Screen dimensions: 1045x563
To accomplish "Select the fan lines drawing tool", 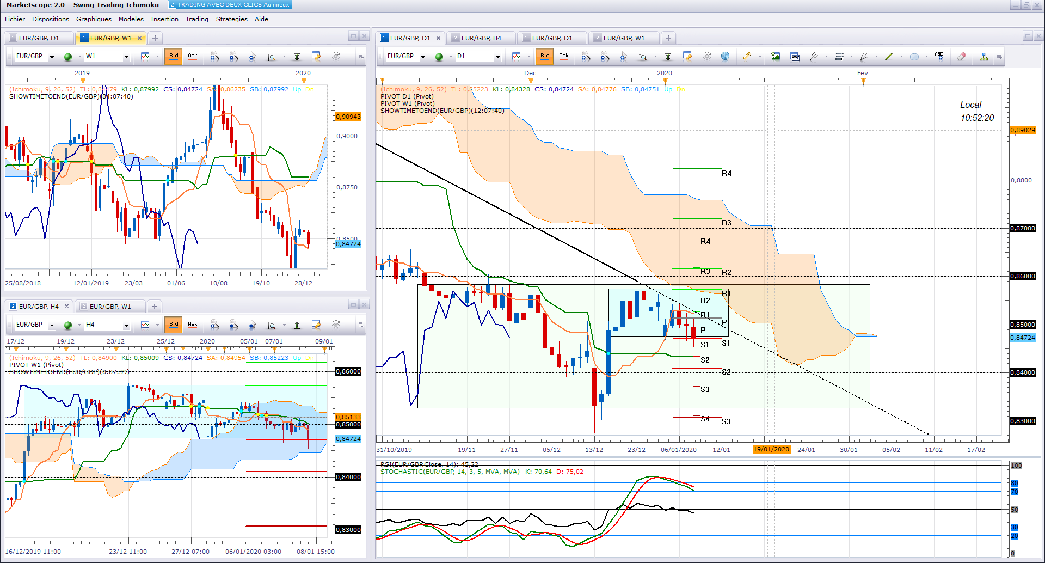I will pyautogui.click(x=864, y=57).
